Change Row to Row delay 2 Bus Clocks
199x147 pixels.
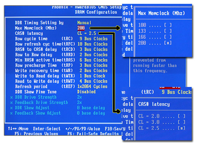click(93, 55)
